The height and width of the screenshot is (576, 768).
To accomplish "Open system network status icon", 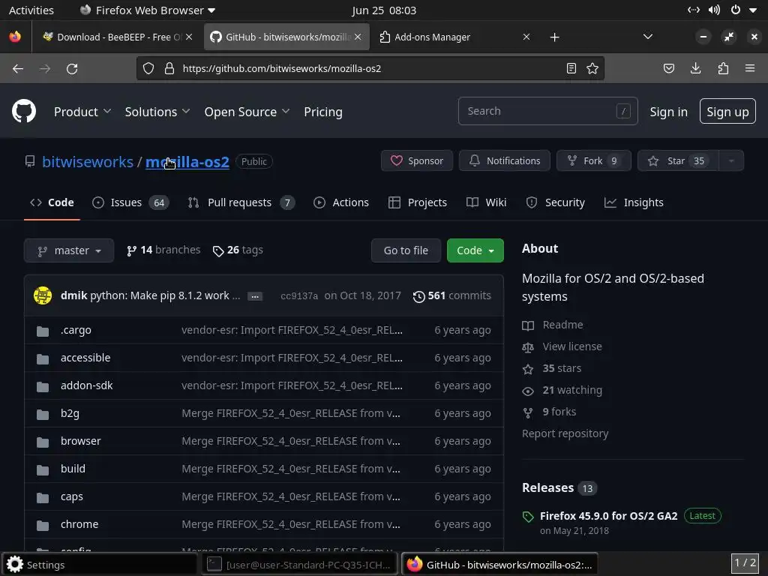I will coord(694,10).
